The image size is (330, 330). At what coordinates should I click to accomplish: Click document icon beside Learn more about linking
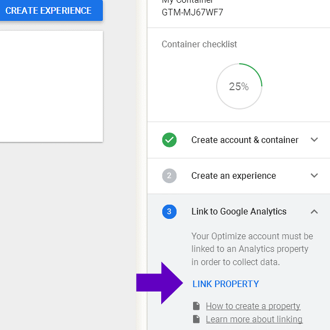[x=196, y=320]
